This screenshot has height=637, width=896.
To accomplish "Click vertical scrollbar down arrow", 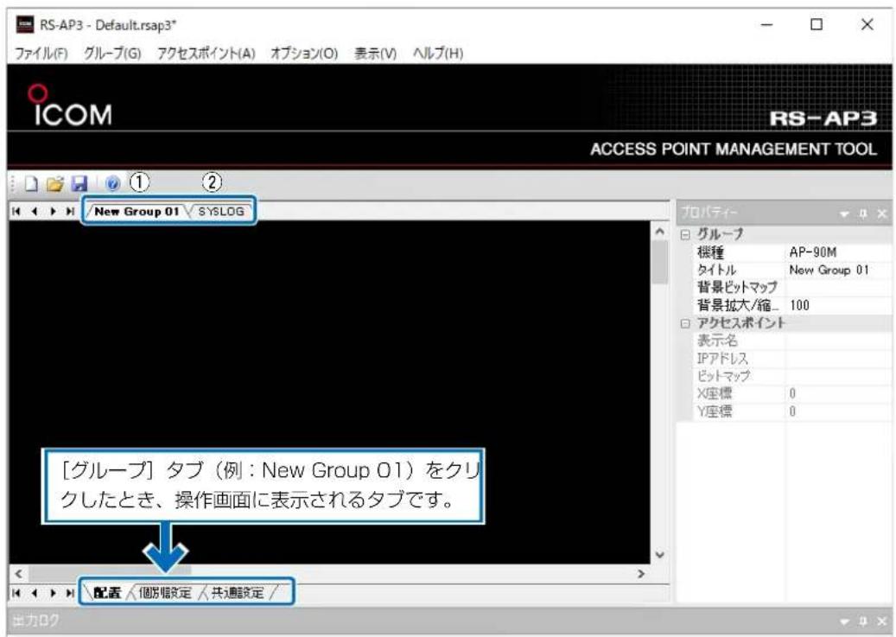I will [x=659, y=555].
